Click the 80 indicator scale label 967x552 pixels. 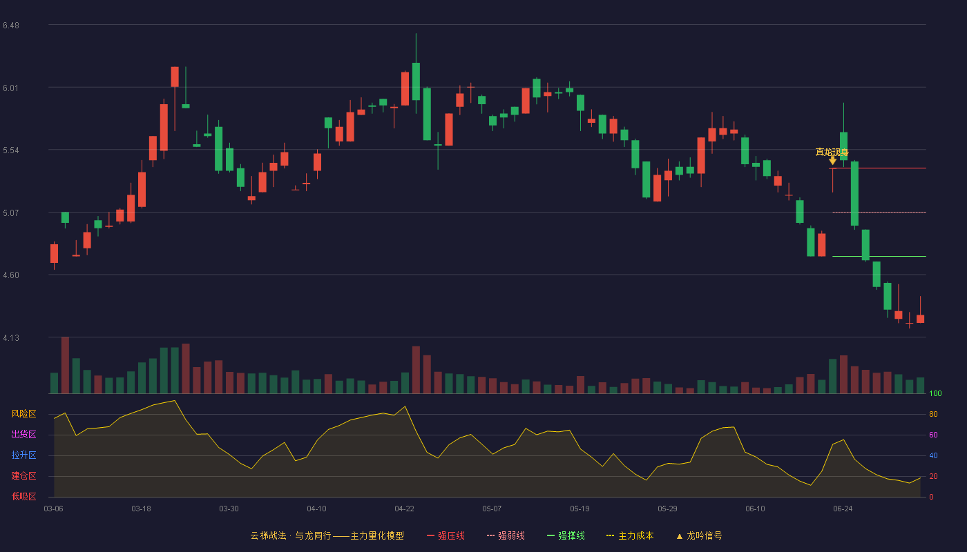pyautogui.click(x=933, y=415)
